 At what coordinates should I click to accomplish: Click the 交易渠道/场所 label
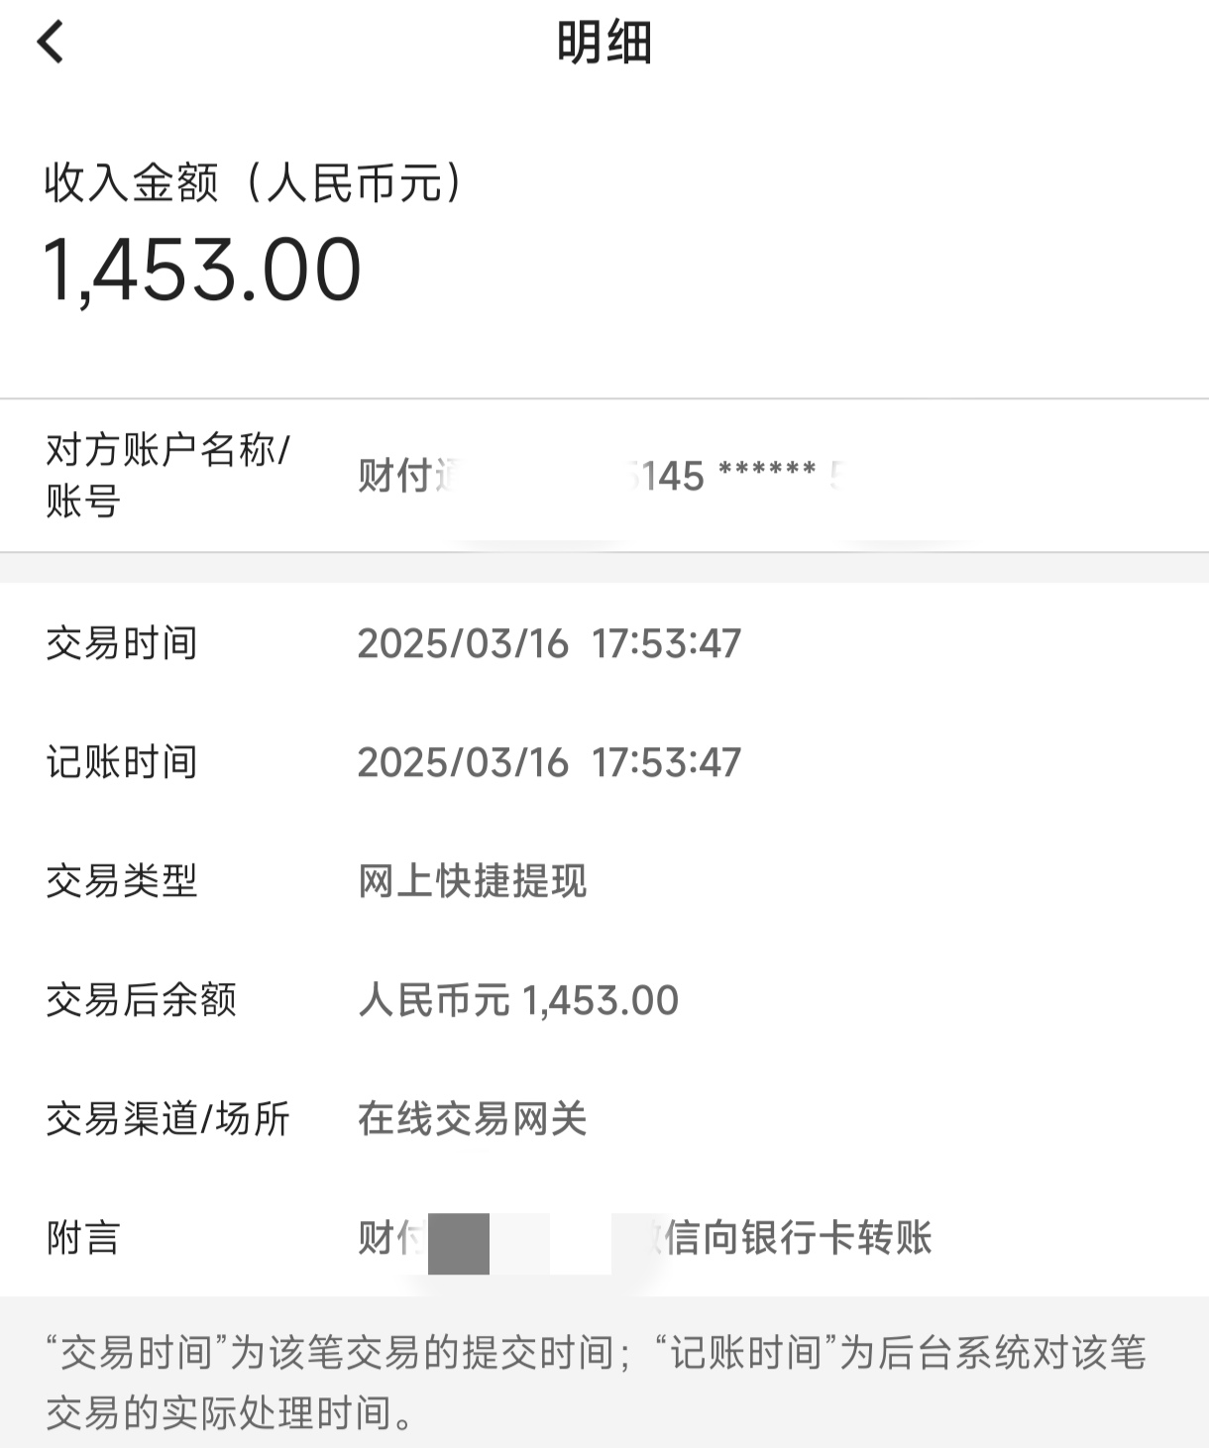[167, 1119]
